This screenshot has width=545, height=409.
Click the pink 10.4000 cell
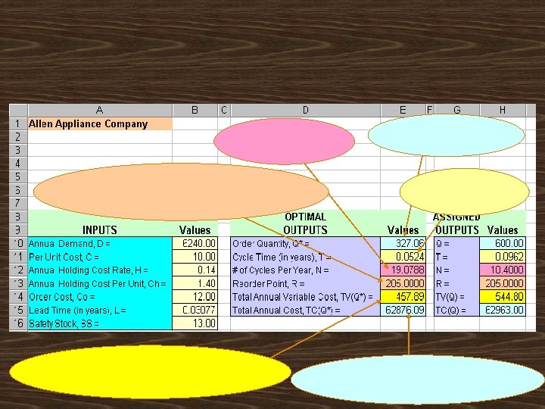coord(503,270)
